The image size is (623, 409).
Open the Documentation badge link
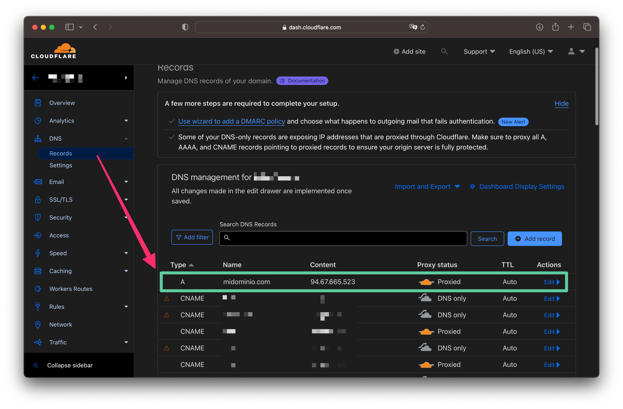pyautogui.click(x=302, y=81)
